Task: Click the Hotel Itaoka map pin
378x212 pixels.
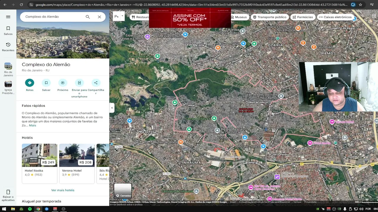Action: pyautogui.click(x=310, y=143)
